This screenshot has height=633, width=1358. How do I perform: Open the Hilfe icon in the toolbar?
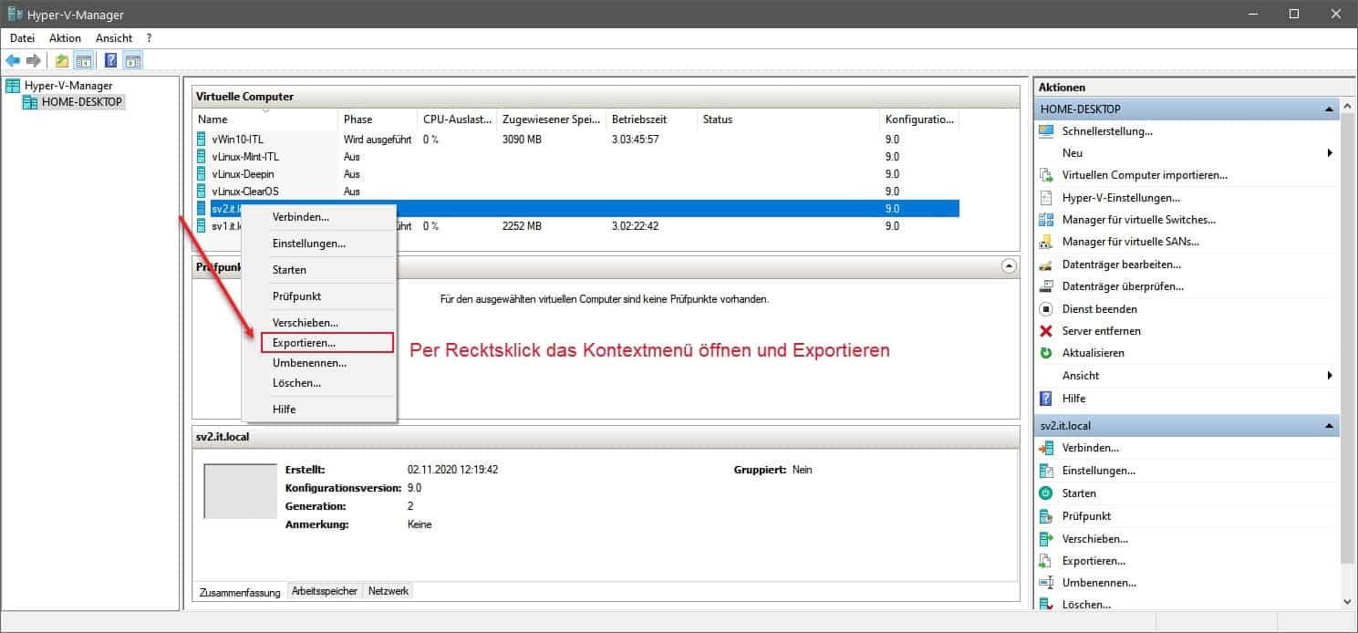tap(110, 60)
